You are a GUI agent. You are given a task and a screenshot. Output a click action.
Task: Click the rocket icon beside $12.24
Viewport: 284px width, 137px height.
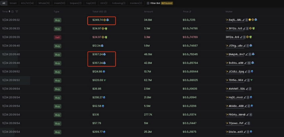(x=102, y=46)
